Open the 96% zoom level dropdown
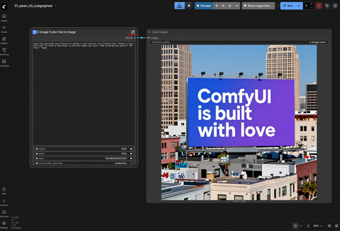This screenshot has width=340, height=231. tap(317, 226)
